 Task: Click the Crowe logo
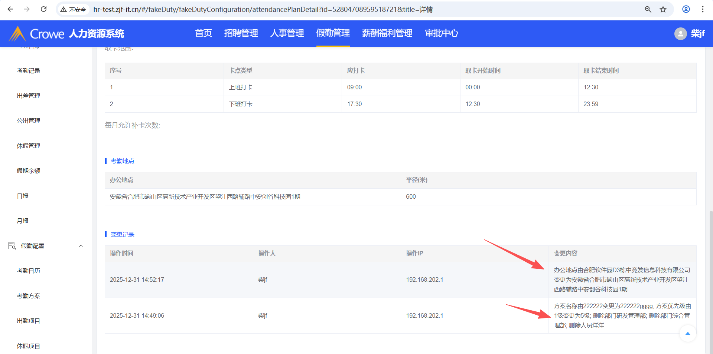click(36, 34)
